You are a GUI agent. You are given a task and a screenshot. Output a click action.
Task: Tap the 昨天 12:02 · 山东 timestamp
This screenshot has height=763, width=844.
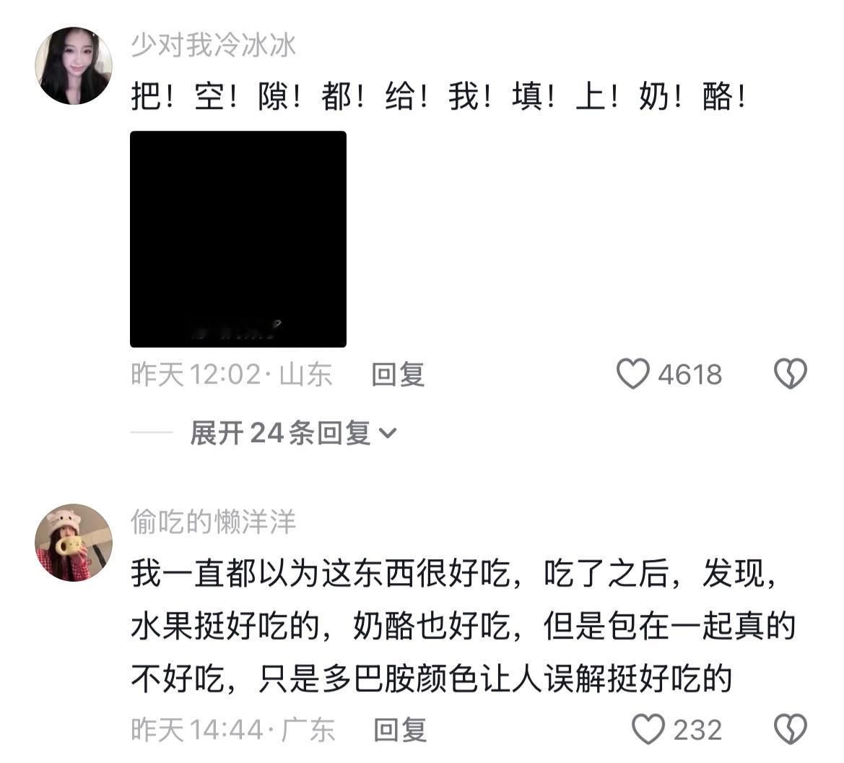(232, 374)
